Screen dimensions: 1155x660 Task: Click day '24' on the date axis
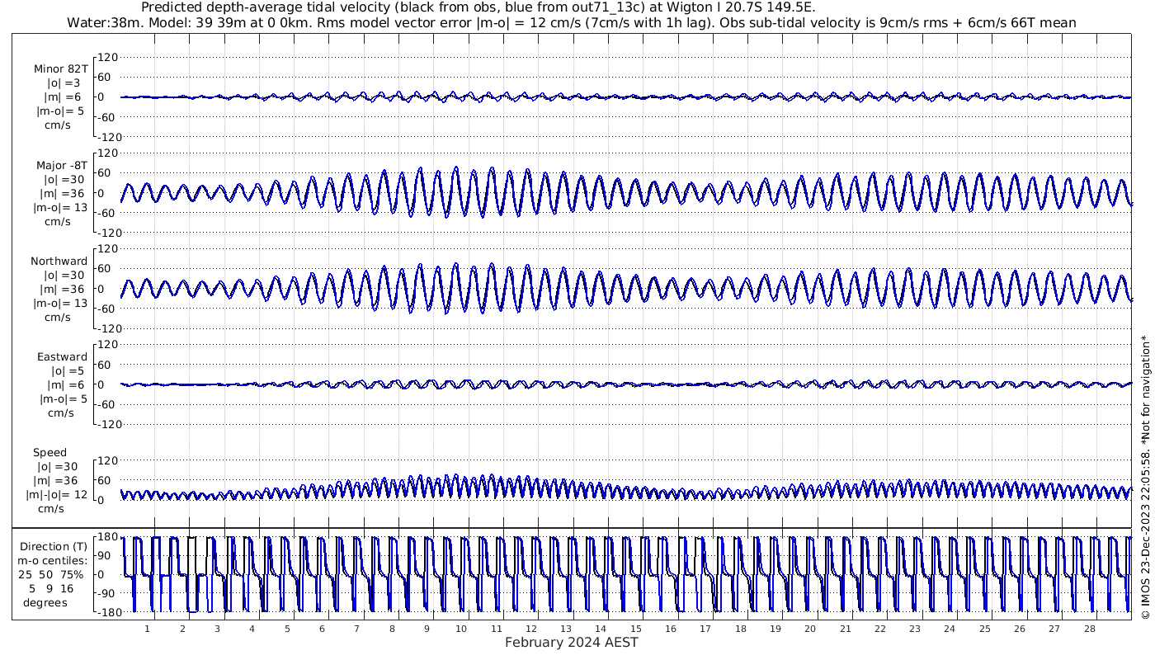pos(950,629)
